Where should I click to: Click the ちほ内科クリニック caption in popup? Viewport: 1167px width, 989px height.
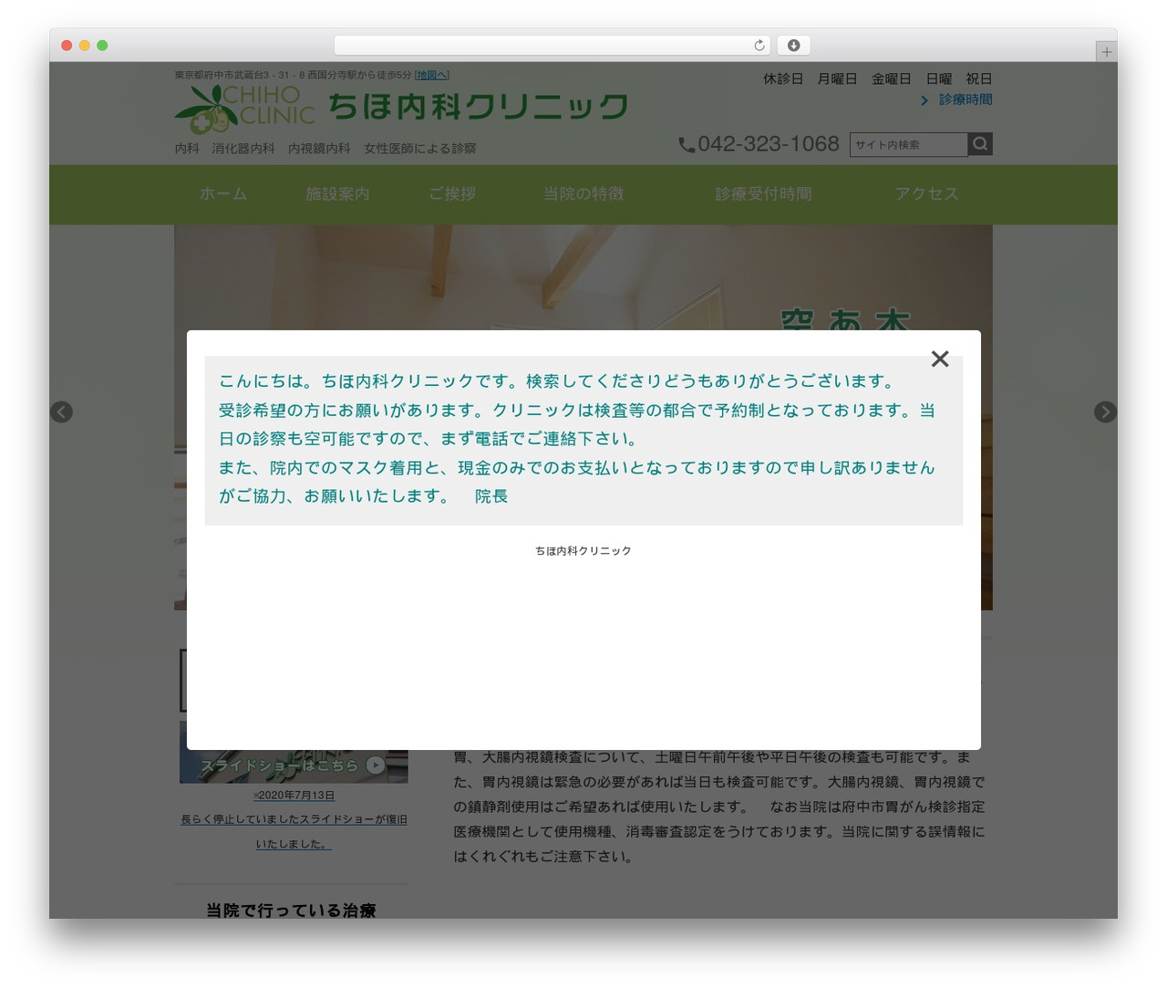point(583,551)
